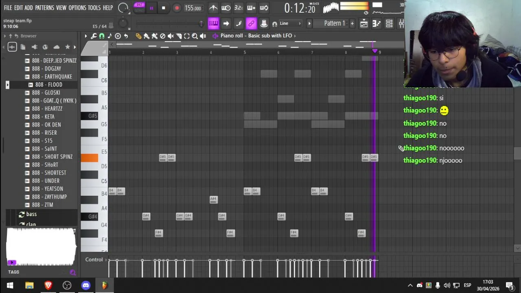Click the right arrow auto-scroll icon
The height and width of the screenshot is (293, 521).
click(226, 24)
